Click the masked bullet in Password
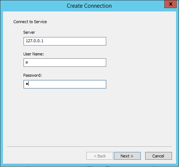The width and height of the screenshot is (179, 167). [x=27, y=84]
